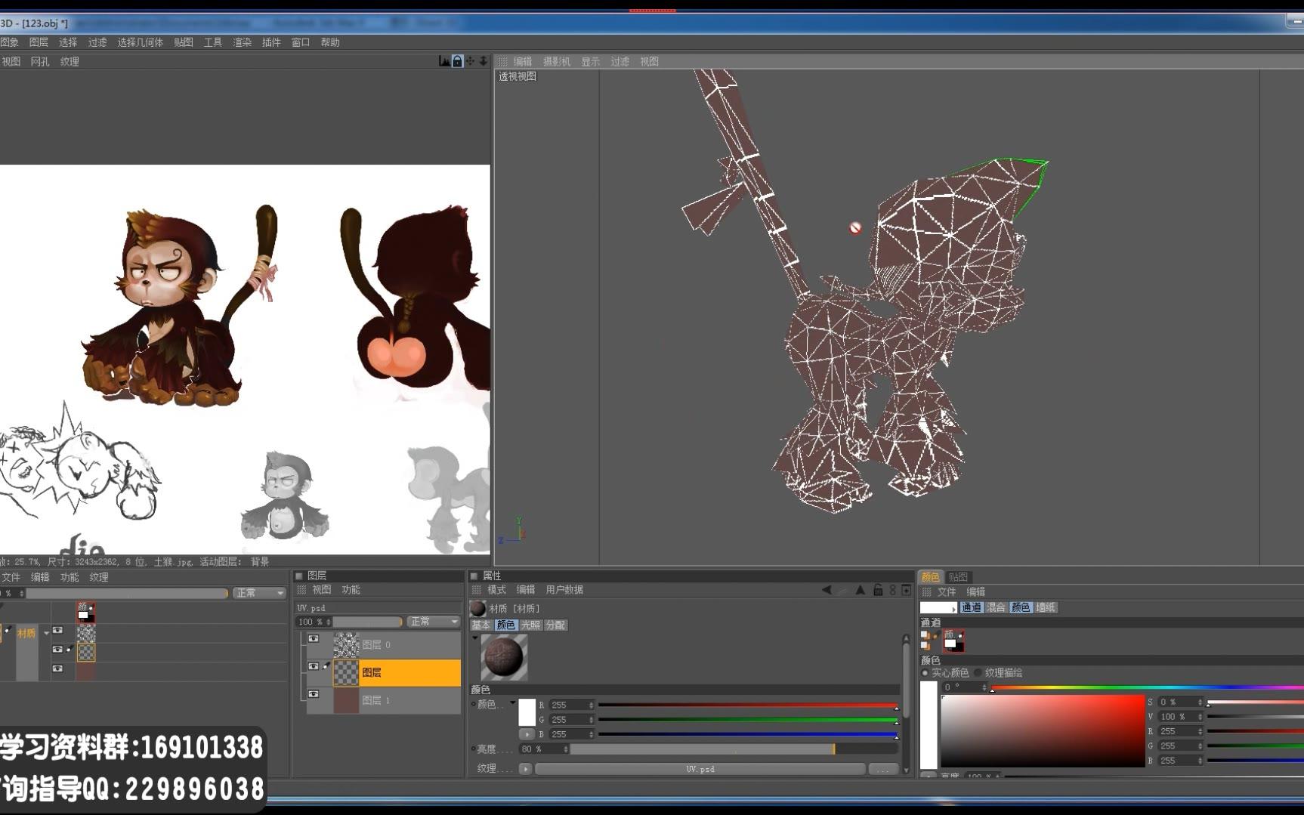Switch to the 贴图 panel tab
The height and width of the screenshot is (815, 1304).
tap(958, 576)
